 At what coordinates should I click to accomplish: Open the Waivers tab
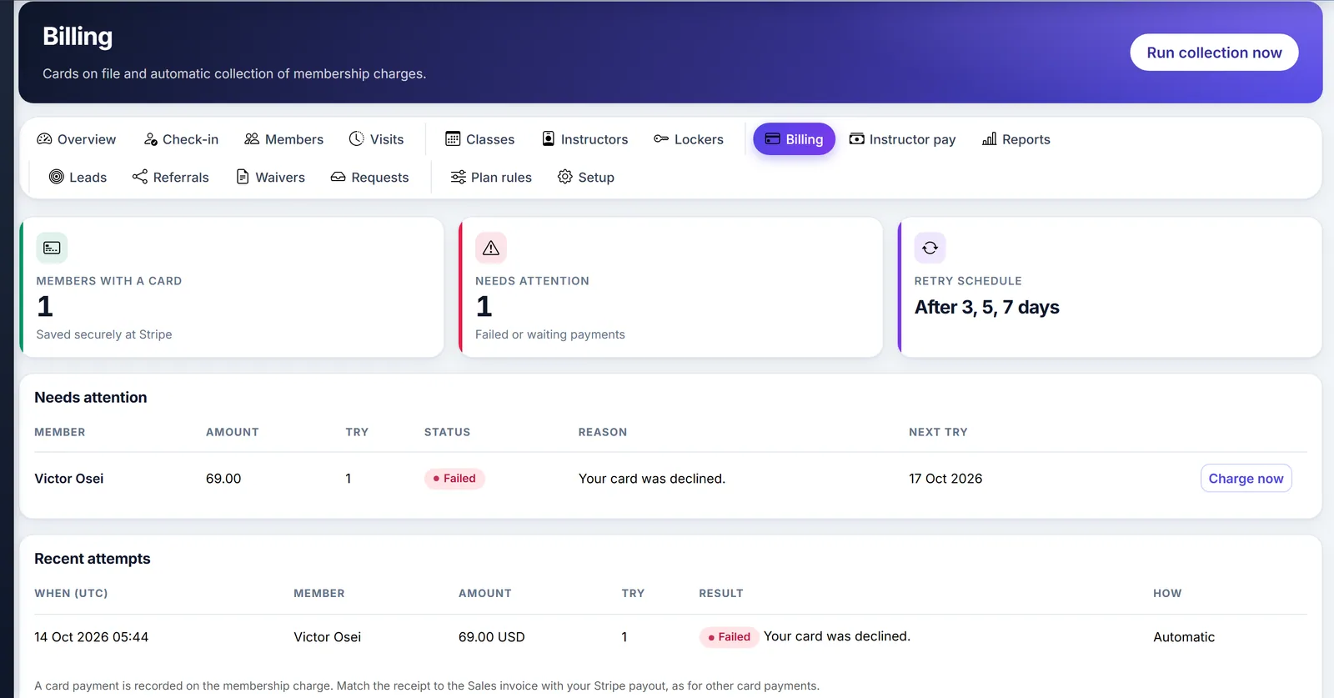pyautogui.click(x=270, y=177)
